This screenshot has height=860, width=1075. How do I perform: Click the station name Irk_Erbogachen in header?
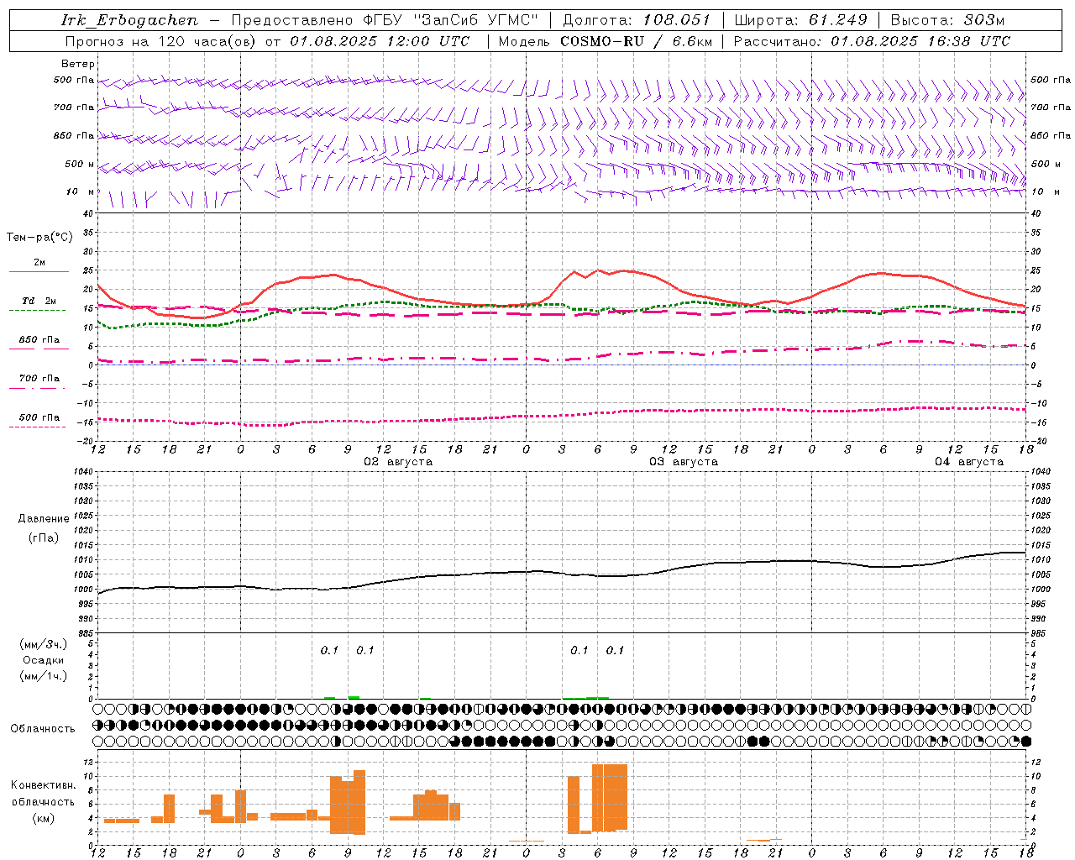pyautogui.click(x=130, y=20)
